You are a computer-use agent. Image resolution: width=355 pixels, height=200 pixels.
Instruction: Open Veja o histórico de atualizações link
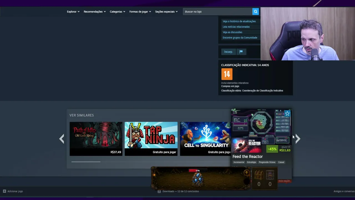239,21
